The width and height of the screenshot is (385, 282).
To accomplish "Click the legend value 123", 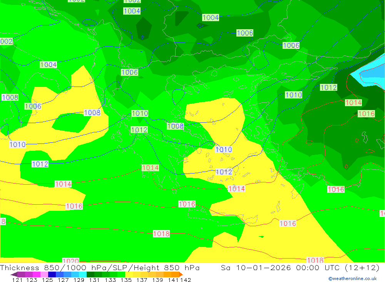I will (32, 280).
